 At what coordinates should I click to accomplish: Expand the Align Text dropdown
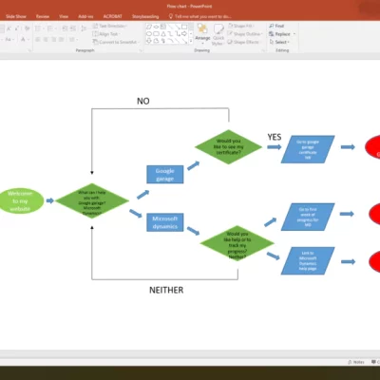click(106, 34)
